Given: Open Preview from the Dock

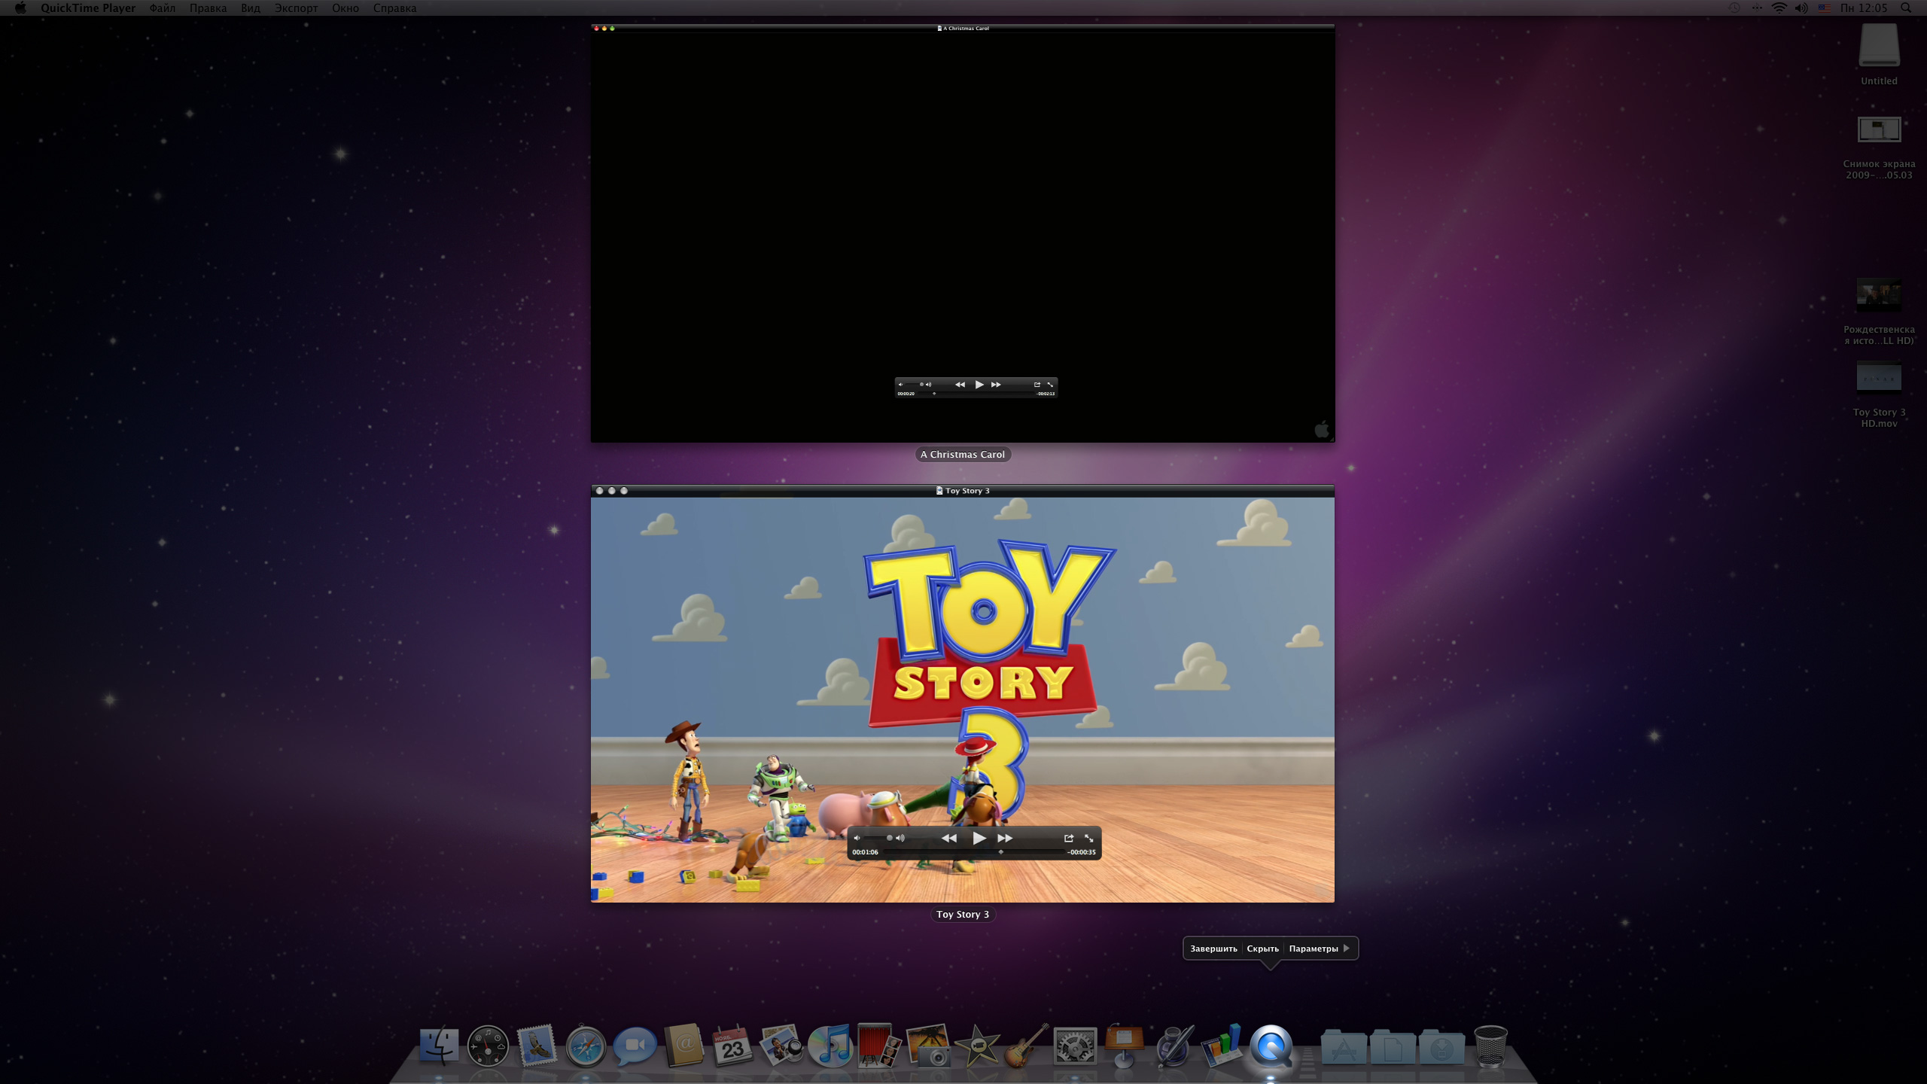Looking at the screenshot, I should 781,1045.
